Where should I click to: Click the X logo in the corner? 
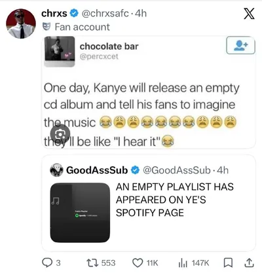[249, 14]
